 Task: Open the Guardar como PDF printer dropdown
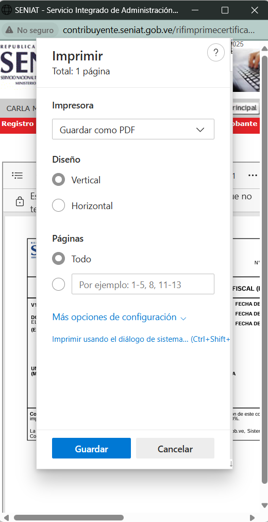(x=133, y=129)
